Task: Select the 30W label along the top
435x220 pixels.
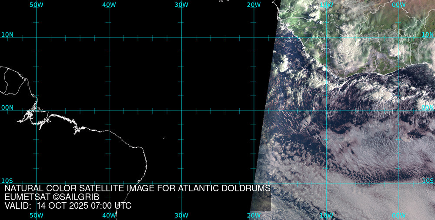Action: point(181,5)
